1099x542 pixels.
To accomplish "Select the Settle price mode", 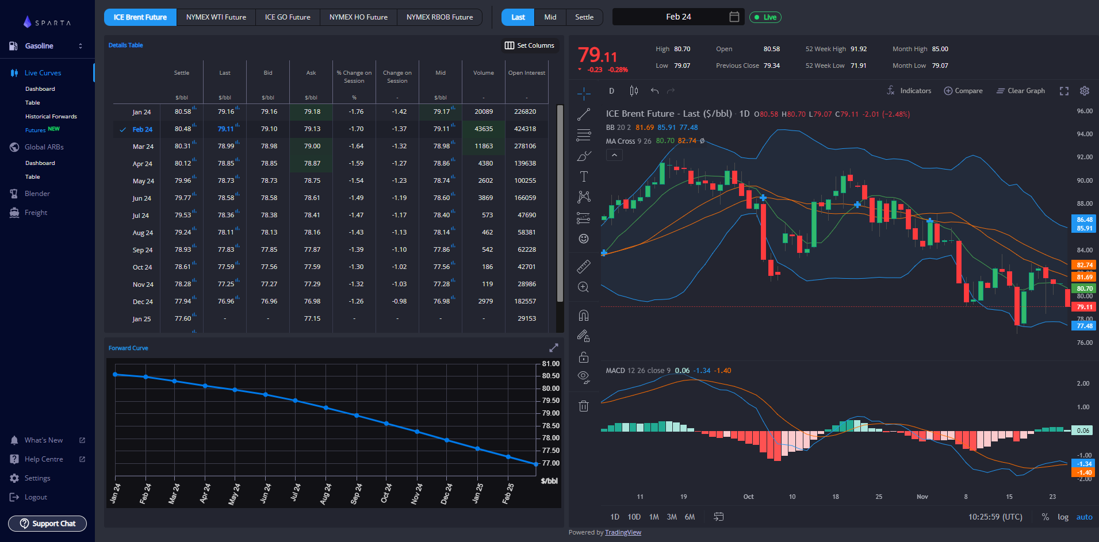I will [584, 17].
